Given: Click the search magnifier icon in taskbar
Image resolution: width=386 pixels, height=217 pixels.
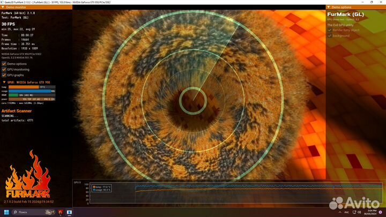Looking at the screenshot, I should (x=15, y=212).
